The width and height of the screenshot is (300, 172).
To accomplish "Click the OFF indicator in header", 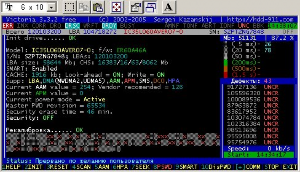I will tap(288, 32).
